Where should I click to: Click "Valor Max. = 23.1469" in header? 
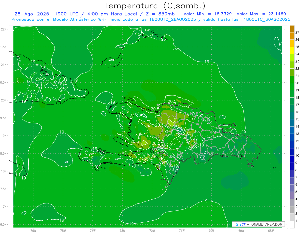point(261,14)
